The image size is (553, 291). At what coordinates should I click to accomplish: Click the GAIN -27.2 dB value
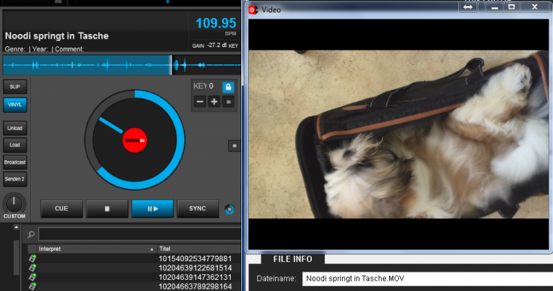click(209, 46)
